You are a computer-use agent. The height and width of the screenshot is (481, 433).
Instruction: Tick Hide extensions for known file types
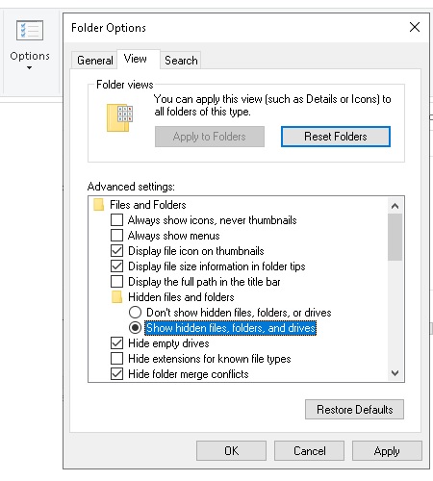pos(116,359)
